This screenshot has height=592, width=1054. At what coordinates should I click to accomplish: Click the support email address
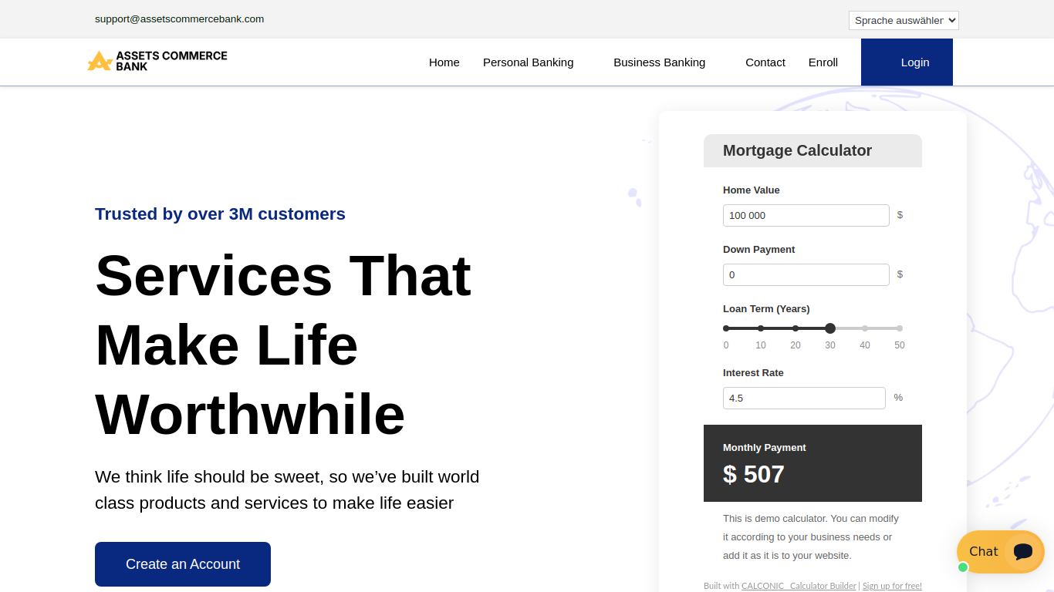(x=179, y=19)
